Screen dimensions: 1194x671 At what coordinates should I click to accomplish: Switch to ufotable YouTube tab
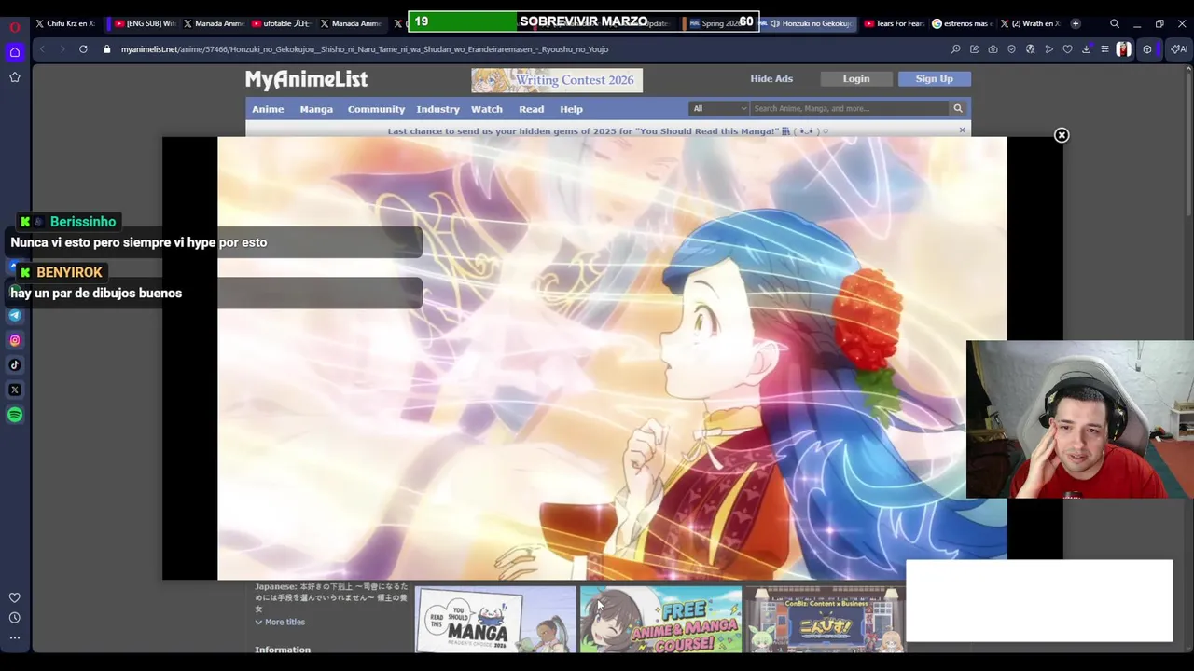click(x=281, y=23)
